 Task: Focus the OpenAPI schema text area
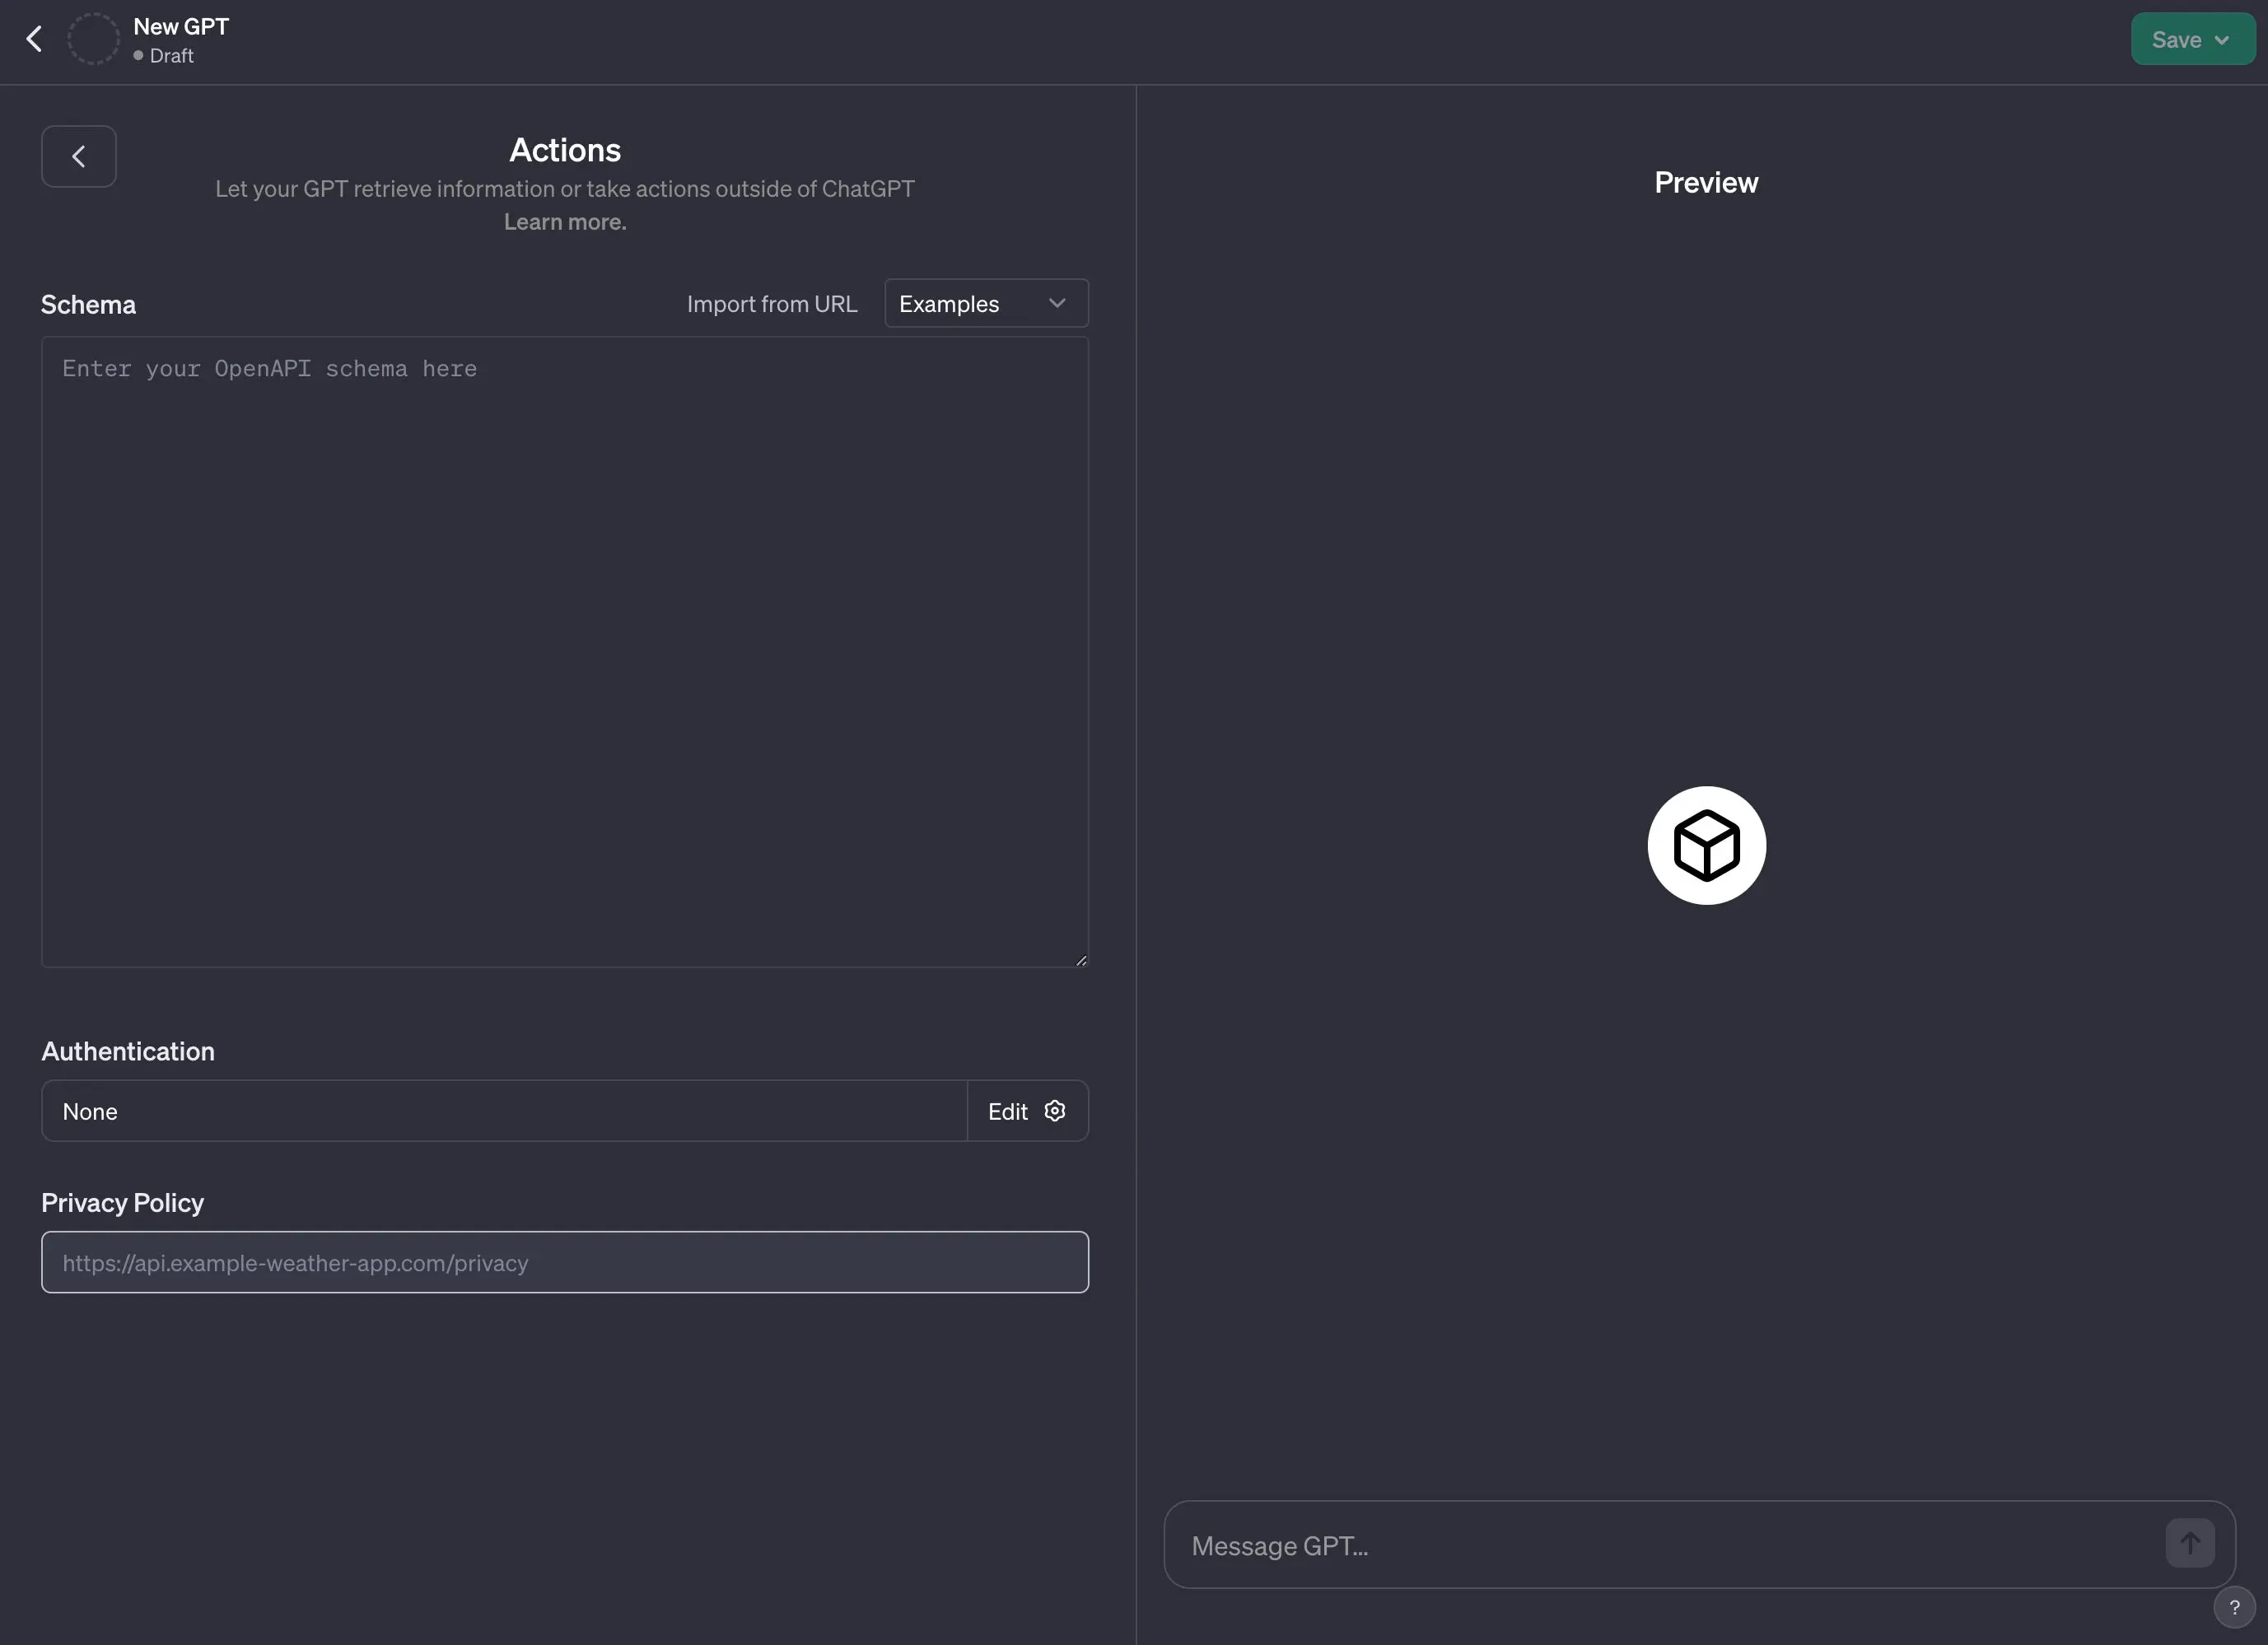(565, 651)
